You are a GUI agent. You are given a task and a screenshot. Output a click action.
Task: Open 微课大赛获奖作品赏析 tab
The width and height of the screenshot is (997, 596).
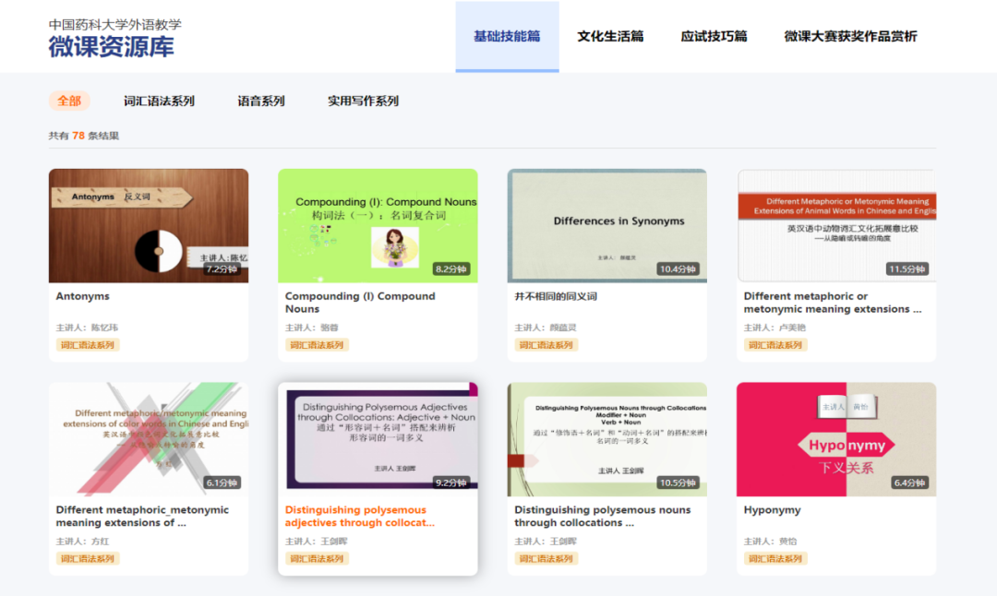tap(850, 37)
